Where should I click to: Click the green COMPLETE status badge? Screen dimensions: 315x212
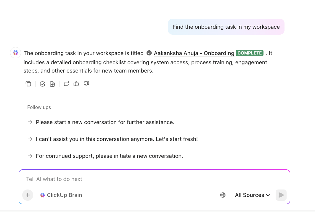pyautogui.click(x=250, y=53)
